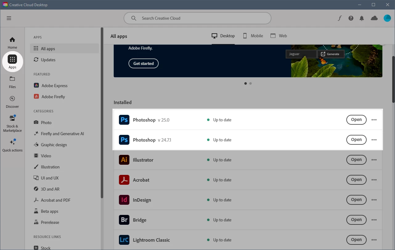
Task: Open more options for Acrobat
Action: (374, 180)
